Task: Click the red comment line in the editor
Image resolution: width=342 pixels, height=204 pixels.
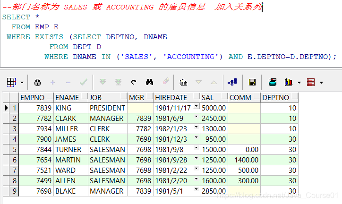Action: (132, 7)
